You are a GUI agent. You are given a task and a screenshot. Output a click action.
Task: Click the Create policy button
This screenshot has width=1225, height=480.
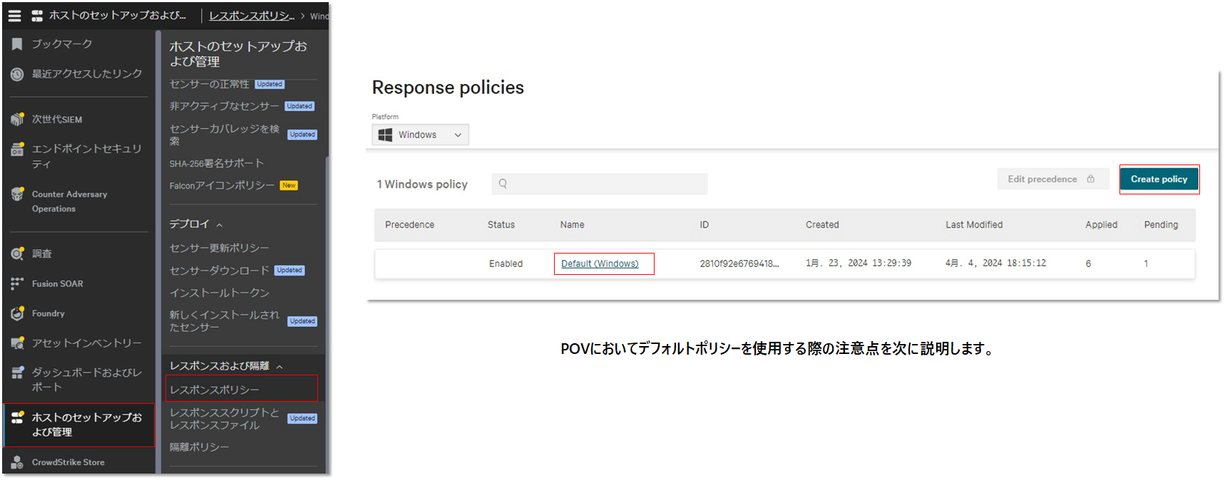coord(1159,179)
